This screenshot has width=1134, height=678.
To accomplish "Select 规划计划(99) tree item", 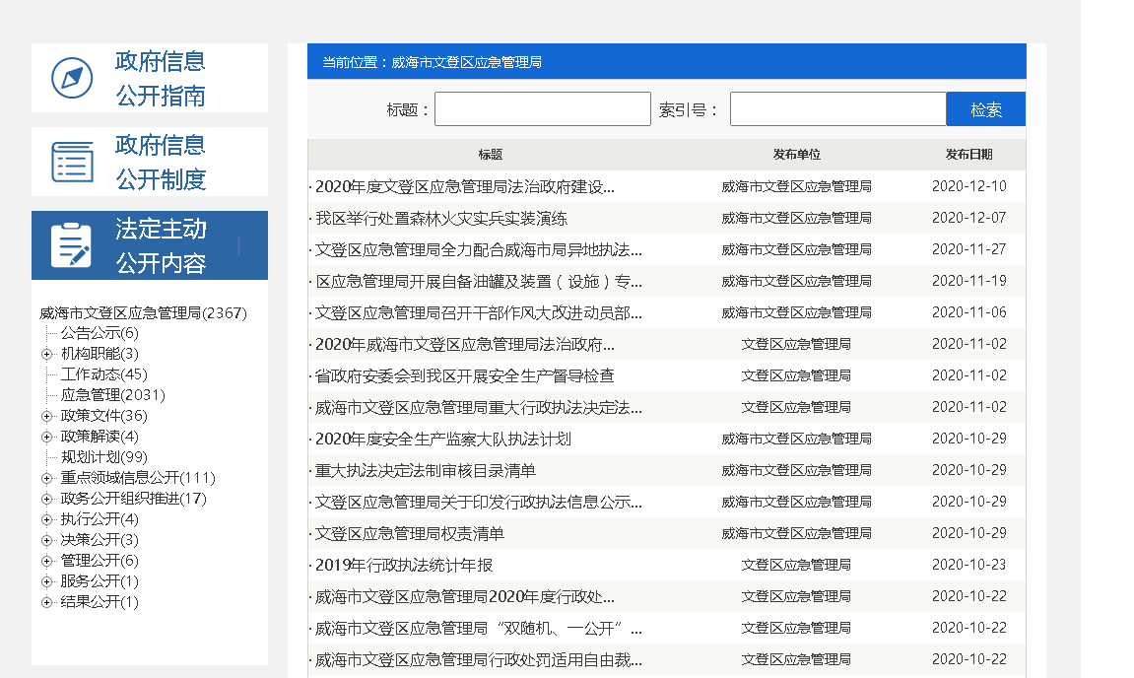I will [x=103, y=457].
